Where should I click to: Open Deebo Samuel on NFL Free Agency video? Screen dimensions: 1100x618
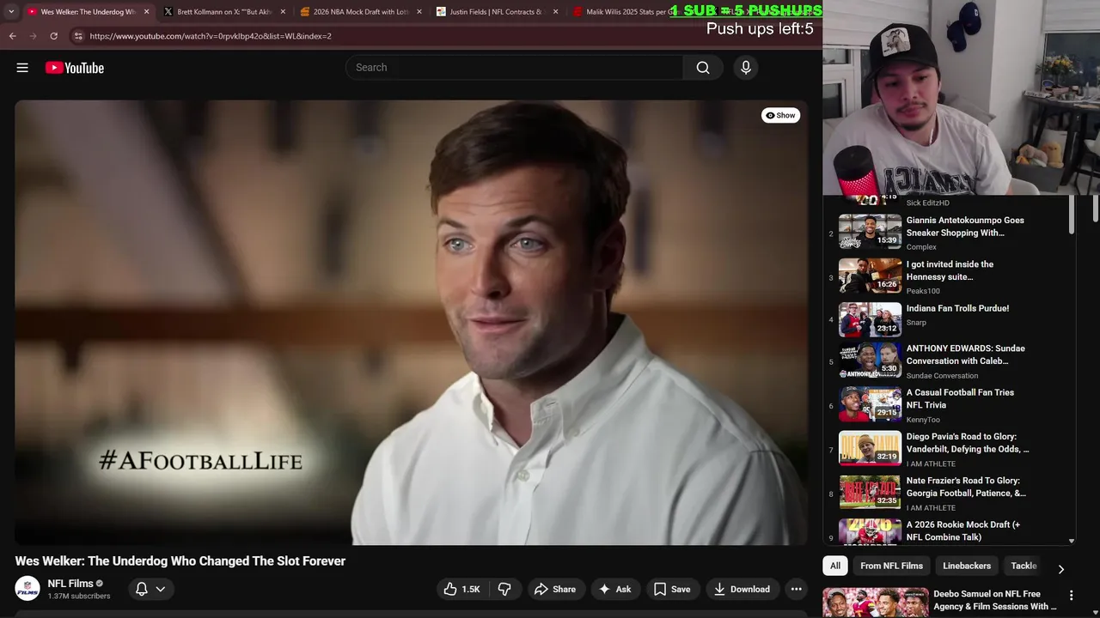(x=995, y=600)
